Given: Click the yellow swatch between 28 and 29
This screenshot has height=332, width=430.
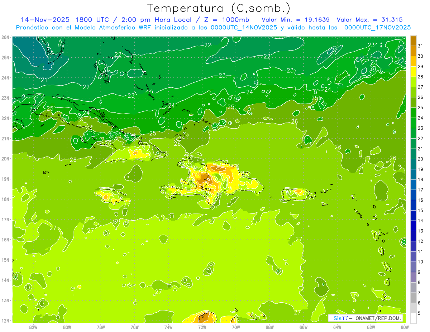Looking at the screenshot, I should pyautogui.click(x=413, y=72).
